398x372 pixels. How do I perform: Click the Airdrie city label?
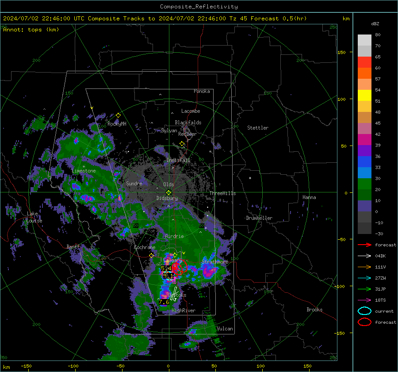(174, 236)
